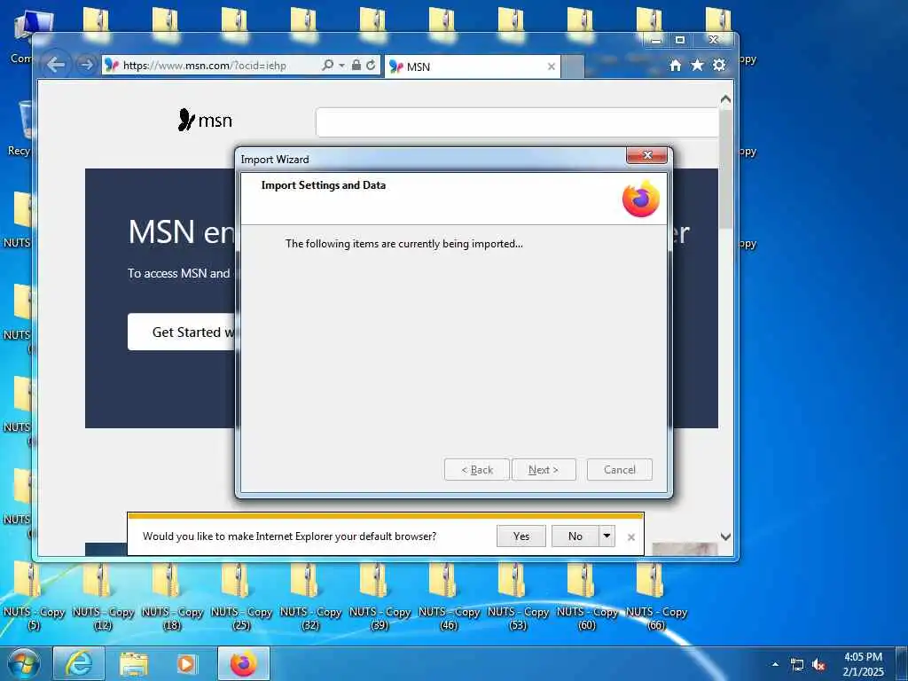Select the MSN tab in Internet Explorer
Image resolution: width=908 pixels, height=681 pixels.
pos(471,67)
